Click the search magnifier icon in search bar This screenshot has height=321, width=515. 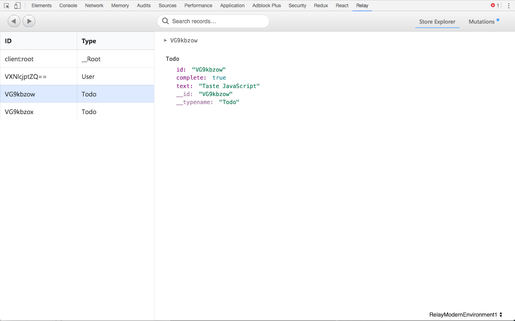[165, 21]
